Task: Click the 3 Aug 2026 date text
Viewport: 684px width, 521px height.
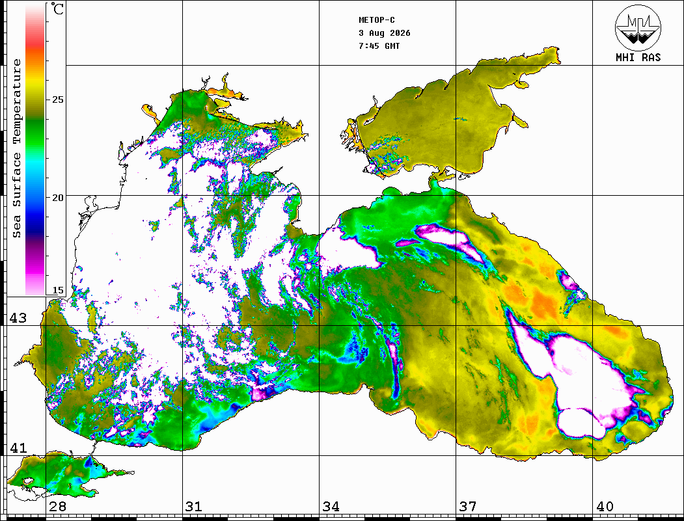Action: (x=385, y=33)
